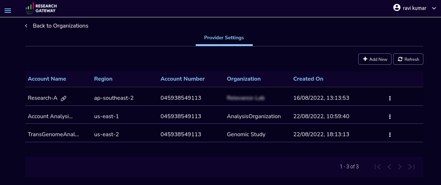This screenshot has height=185, width=441.
Task: Select the Provider Settings tab
Action: click(224, 37)
